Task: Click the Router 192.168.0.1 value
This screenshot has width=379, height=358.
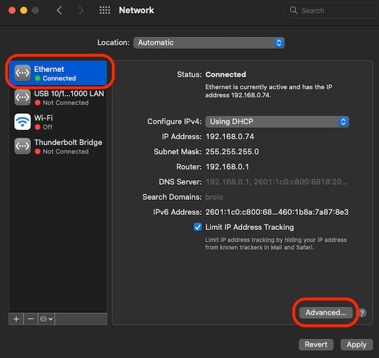Action: click(227, 167)
